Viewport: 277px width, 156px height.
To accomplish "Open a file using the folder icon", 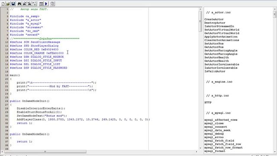I will 8,3.
